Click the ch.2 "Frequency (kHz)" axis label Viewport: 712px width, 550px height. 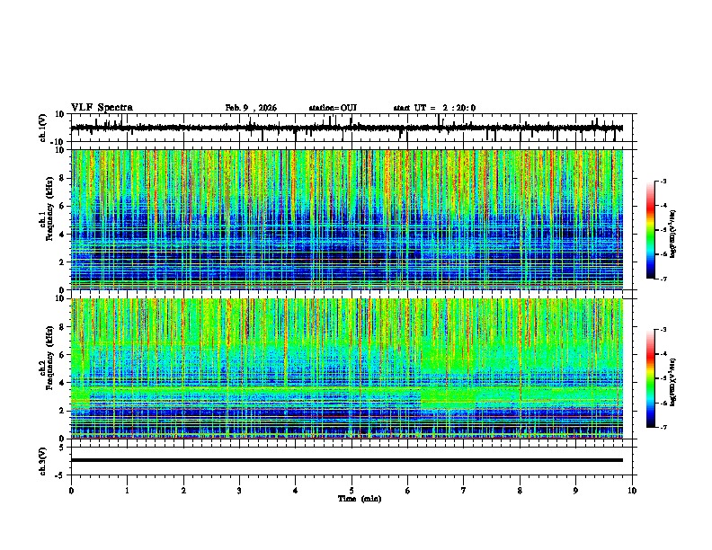[49, 358]
